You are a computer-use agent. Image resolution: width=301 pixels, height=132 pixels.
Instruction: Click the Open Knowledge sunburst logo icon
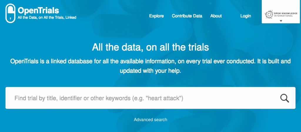click(269, 15)
